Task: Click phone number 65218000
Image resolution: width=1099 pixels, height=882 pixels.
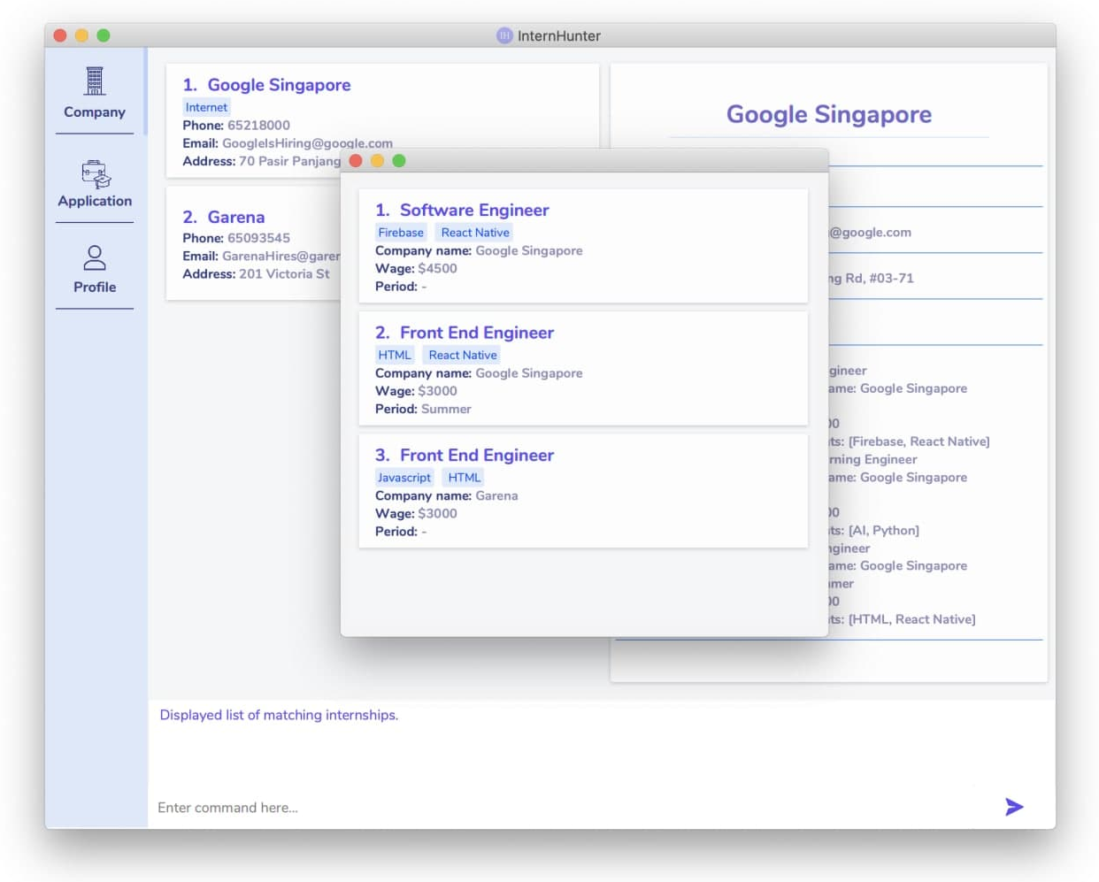Action: [x=258, y=126]
